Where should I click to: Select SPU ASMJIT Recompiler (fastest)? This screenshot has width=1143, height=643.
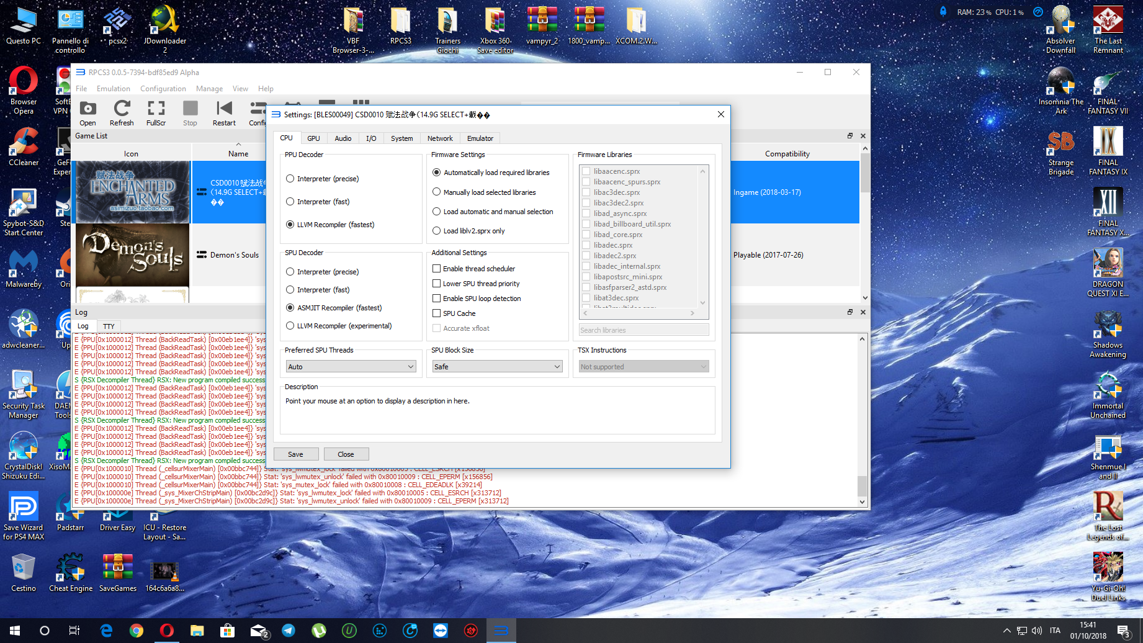point(334,308)
